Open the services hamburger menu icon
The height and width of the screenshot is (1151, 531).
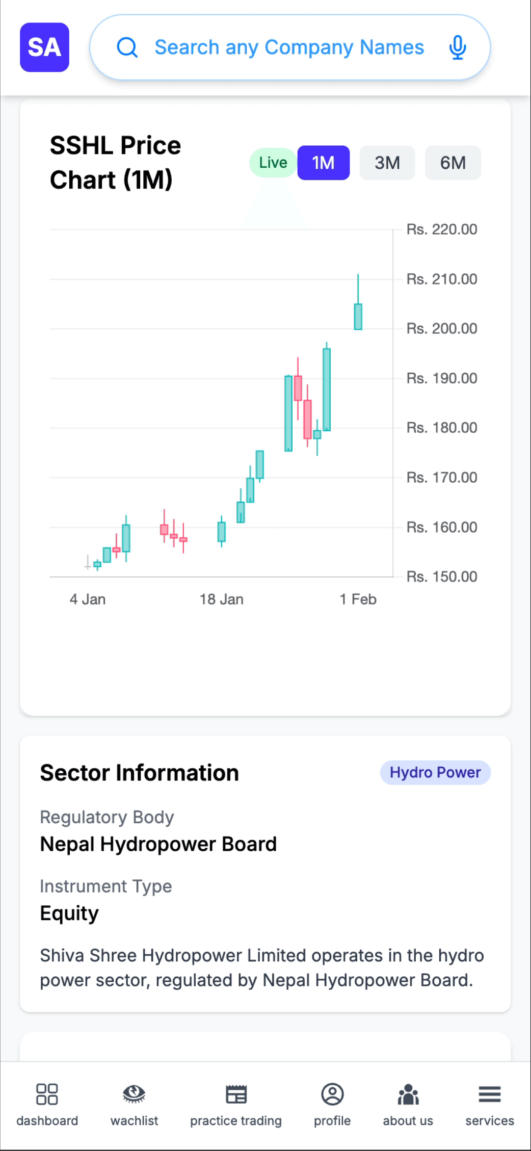[489, 1094]
